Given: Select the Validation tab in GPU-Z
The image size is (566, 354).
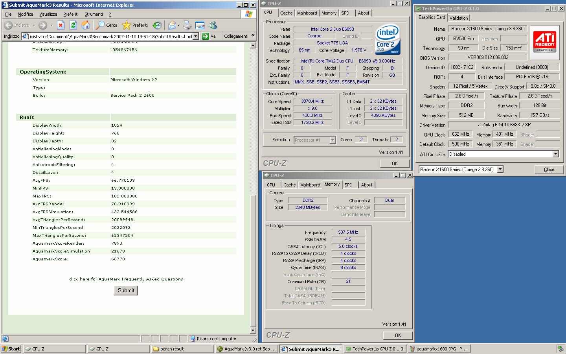Looking at the screenshot, I should click(459, 18).
